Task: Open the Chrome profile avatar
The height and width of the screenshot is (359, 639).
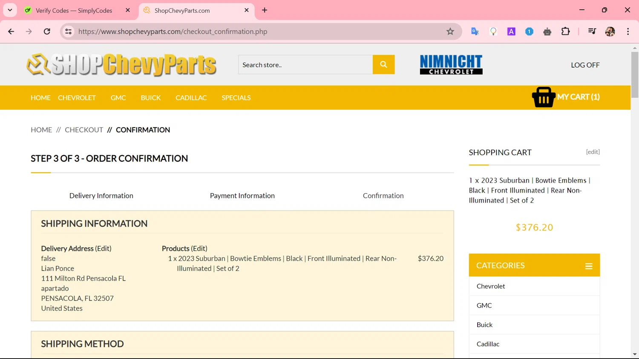Action: click(x=610, y=31)
